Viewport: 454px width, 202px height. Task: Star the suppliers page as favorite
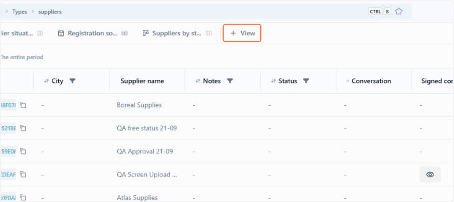point(398,11)
